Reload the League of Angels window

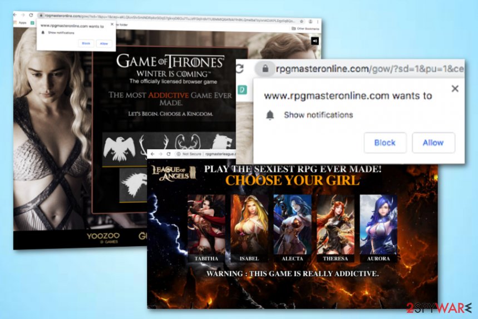[x=168, y=154]
